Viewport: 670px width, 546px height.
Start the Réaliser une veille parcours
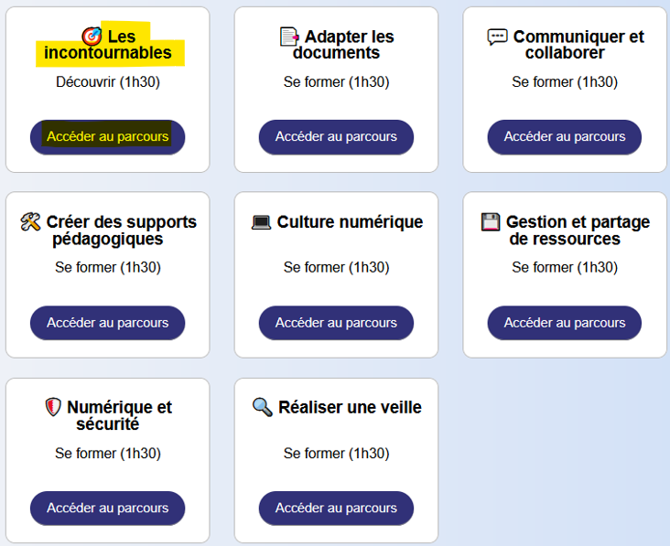[336, 509]
